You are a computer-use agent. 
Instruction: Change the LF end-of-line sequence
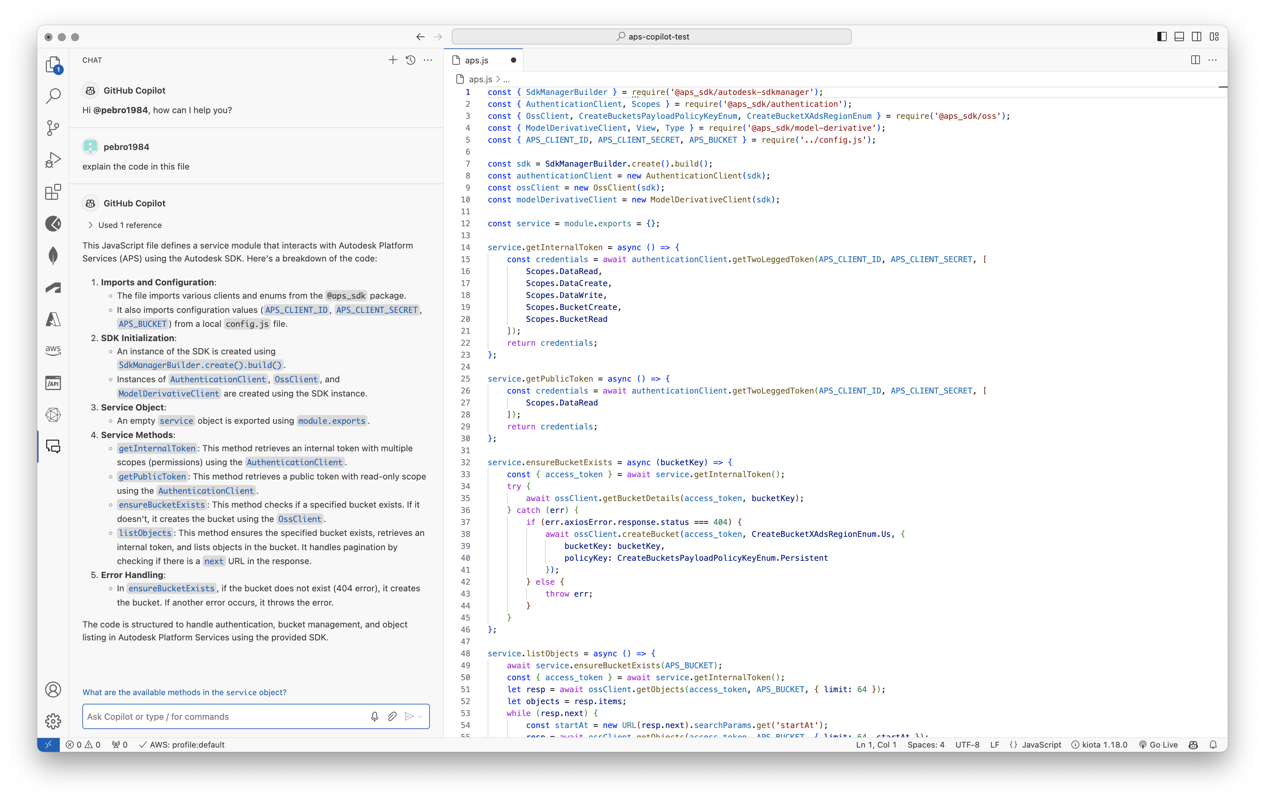pos(995,745)
